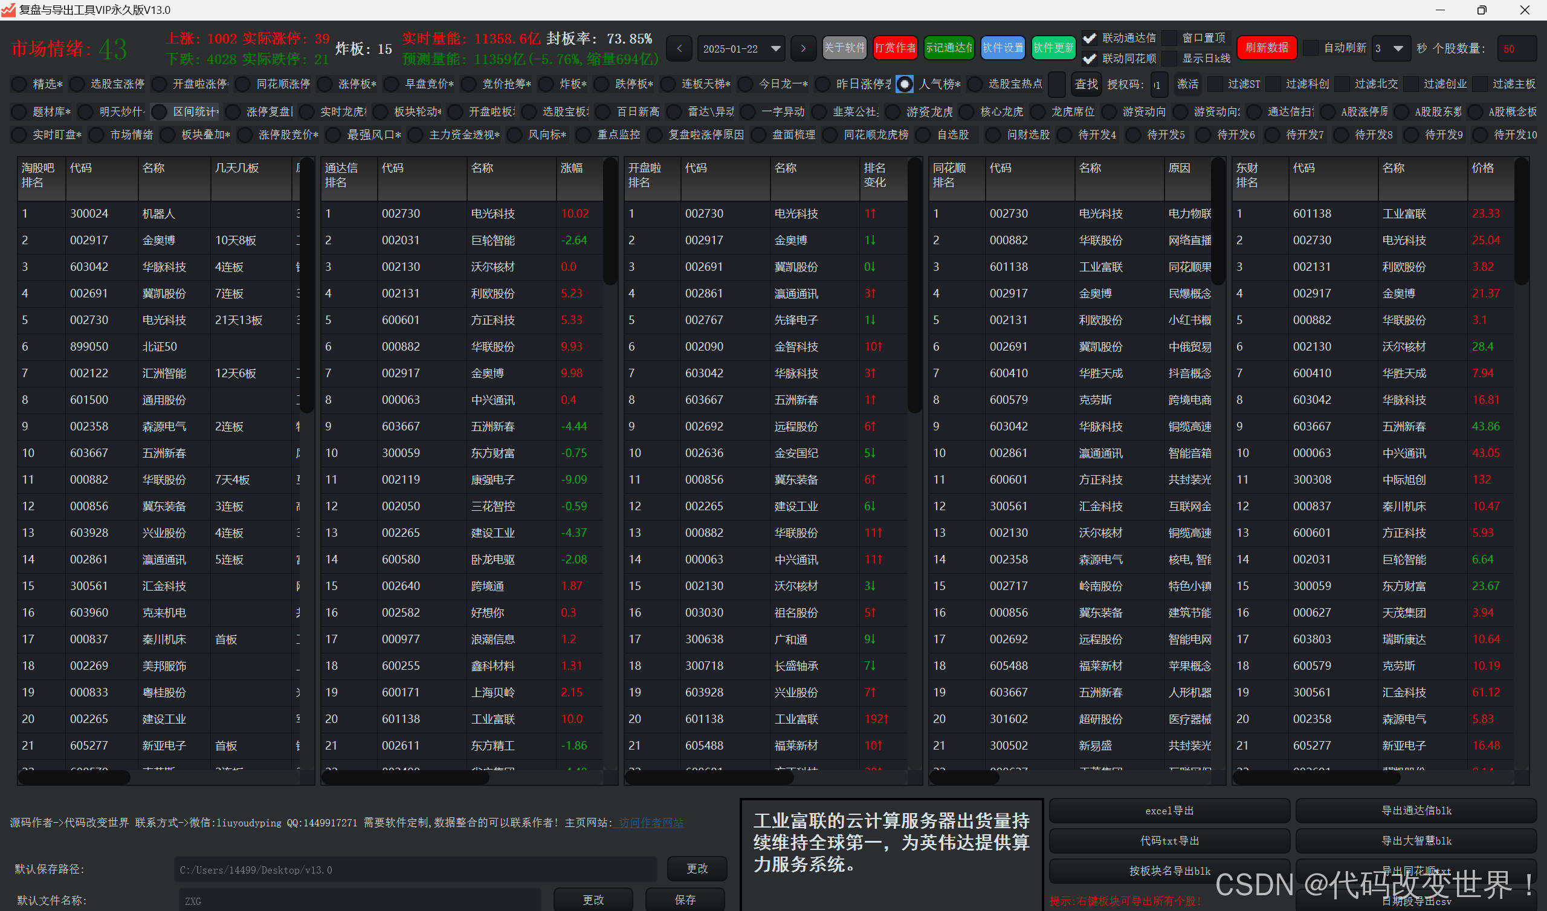The height and width of the screenshot is (911, 1547).
Task: Click the app logo in title bar
Action: [x=8, y=10]
